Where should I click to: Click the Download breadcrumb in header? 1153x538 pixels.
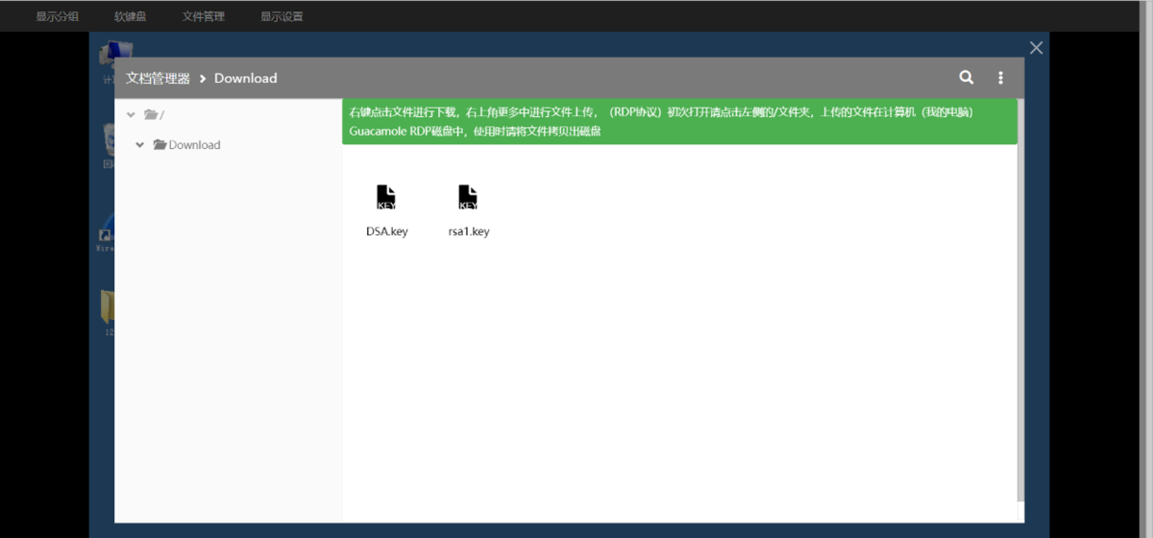pos(246,79)
